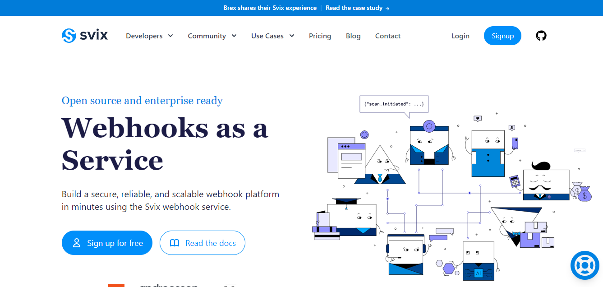Open the Read the case study link
603x287 pixels.
[357, 8]
